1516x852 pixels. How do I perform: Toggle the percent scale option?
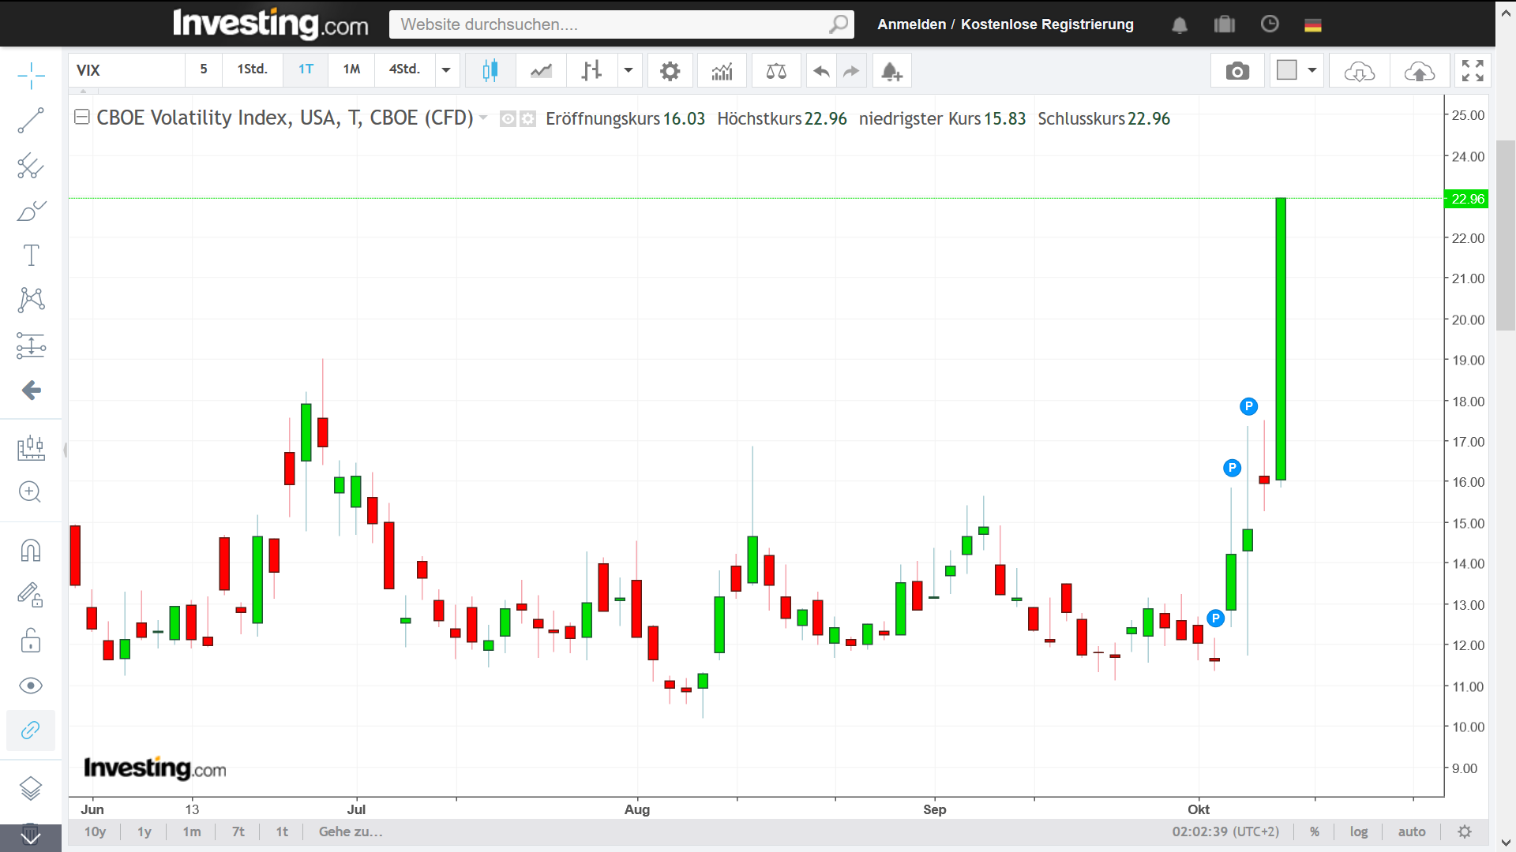(1315, 831)
